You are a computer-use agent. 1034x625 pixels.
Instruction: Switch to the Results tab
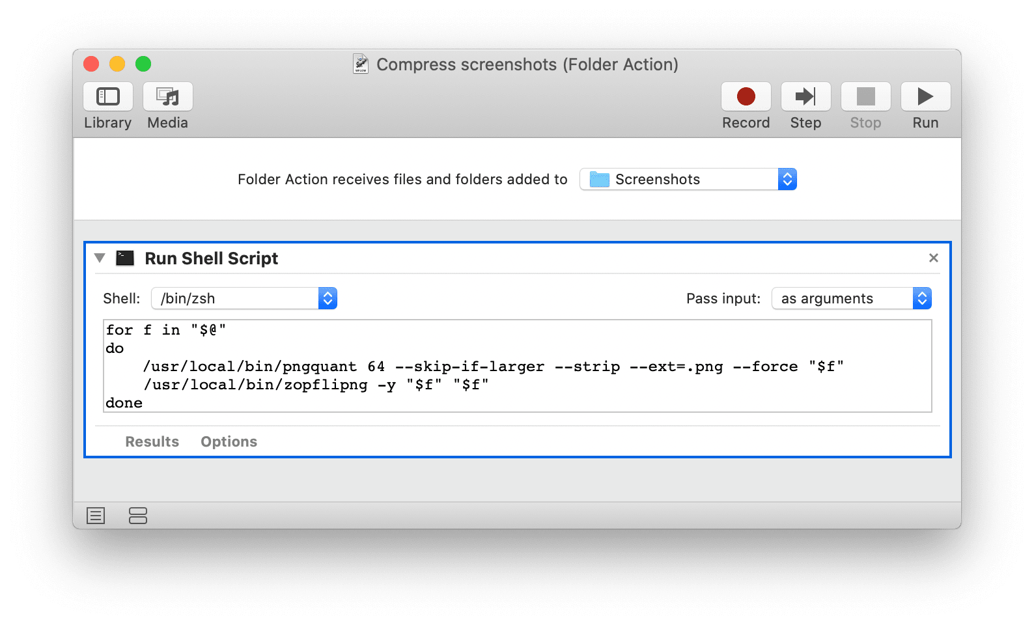pyautogui.click(x=152, y=442)
